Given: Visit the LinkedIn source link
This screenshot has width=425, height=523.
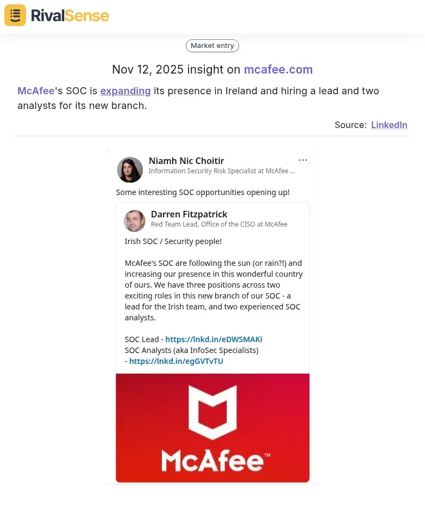Looking at the screenshot, I should [389, 125].
